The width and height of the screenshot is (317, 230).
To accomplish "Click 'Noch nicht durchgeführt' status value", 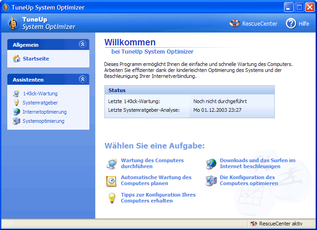I will pyautogui.click(x=220, y=101).
